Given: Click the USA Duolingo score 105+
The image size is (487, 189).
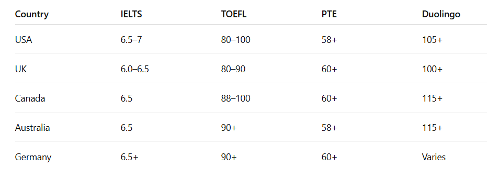Looking at the screenshot, I should click(432, 40).
